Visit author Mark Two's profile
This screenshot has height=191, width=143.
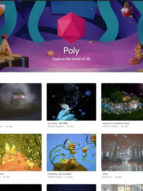(x=107, y=177)
